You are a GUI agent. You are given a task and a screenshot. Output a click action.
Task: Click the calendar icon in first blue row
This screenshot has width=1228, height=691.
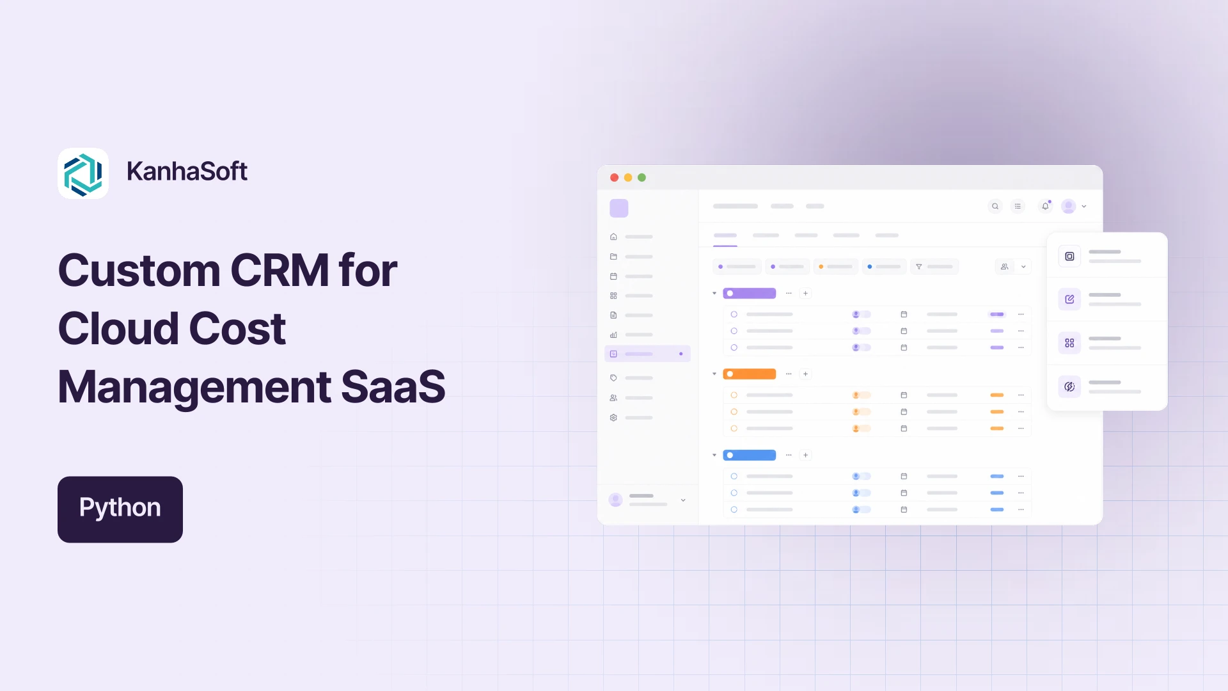tap(904, 476)
